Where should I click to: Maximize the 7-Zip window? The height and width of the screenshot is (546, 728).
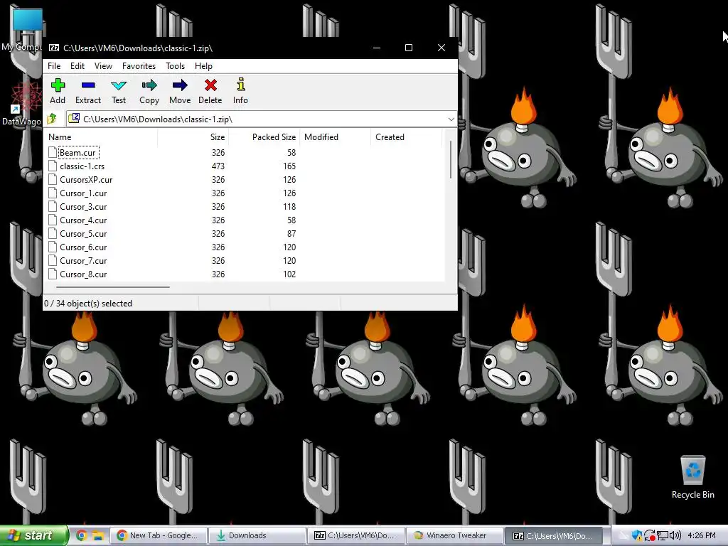(409, 48)
